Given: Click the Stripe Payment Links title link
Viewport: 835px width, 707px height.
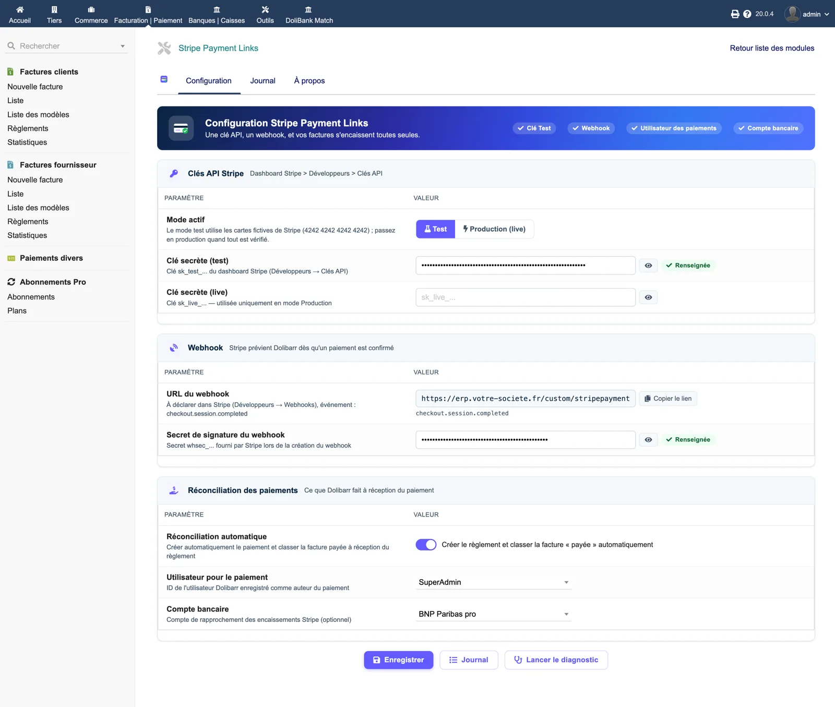Looking at the screenshot, I should (218, 48).
